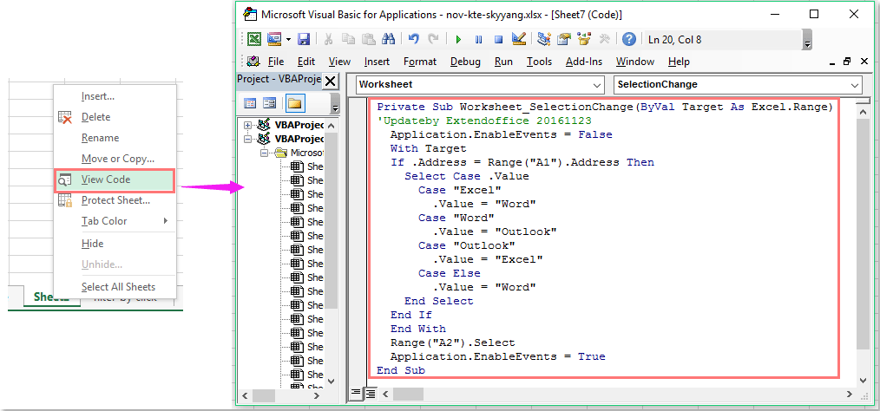Click the Find binoculars icon

tap(388, 39)
